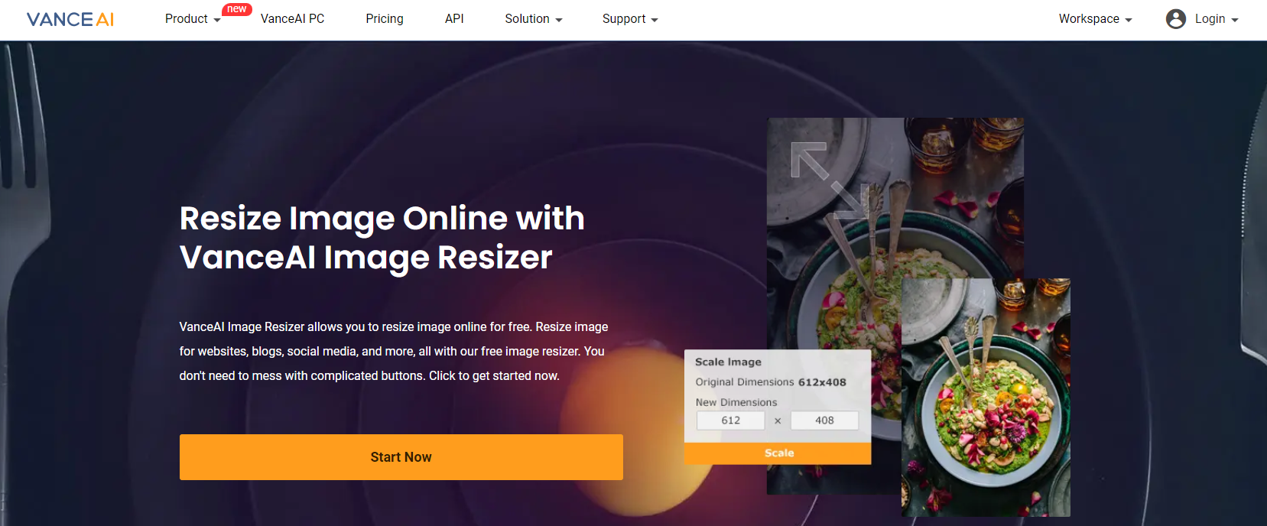
Task: Expand the Support dropdown
Action: (630, 19)
